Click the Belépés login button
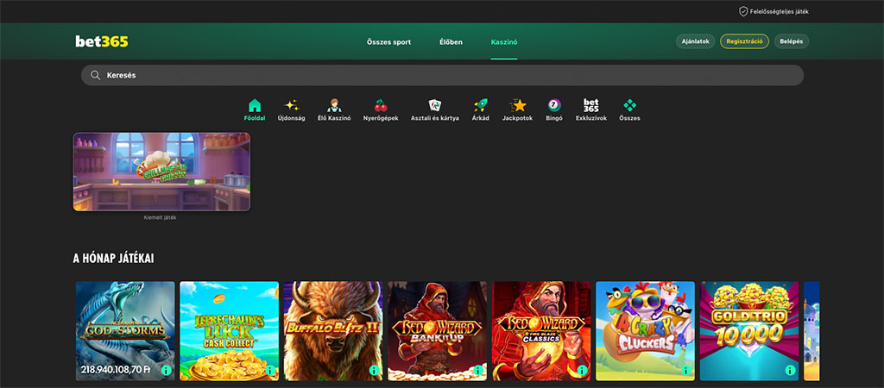The image size is (884, 388). tap(792, 41)
